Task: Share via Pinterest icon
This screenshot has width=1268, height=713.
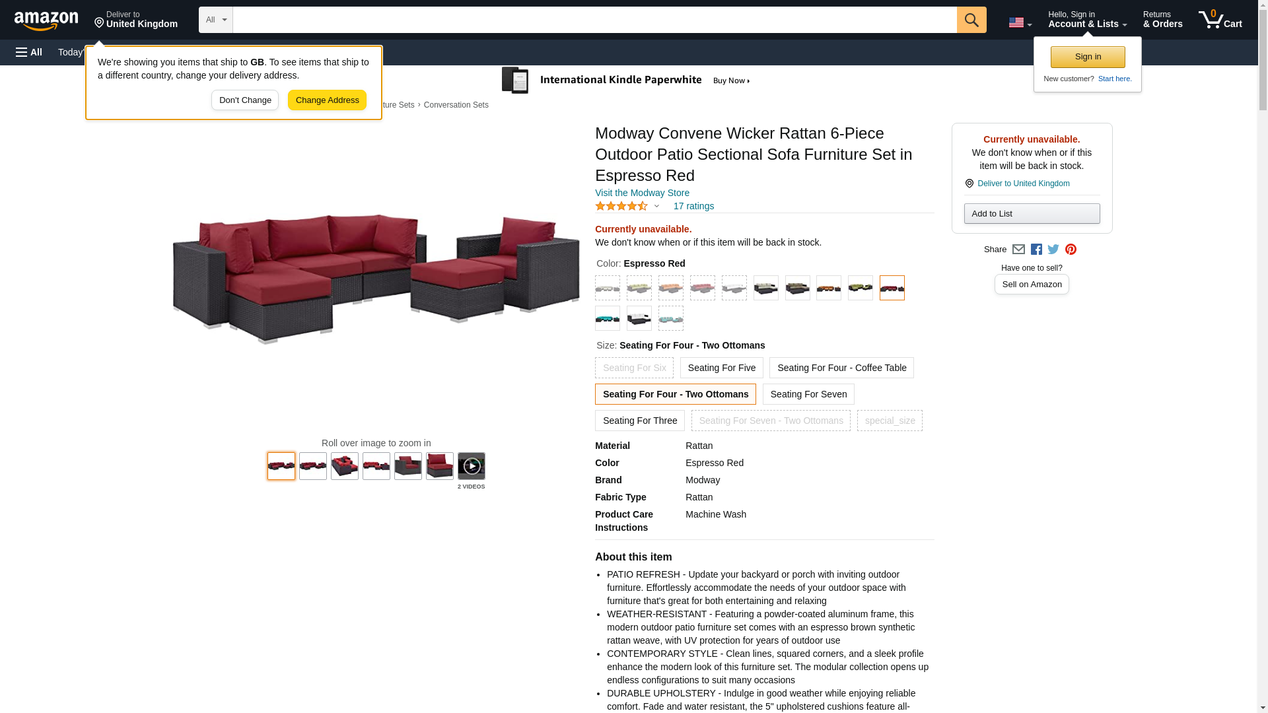Action: coord(1071,250)
